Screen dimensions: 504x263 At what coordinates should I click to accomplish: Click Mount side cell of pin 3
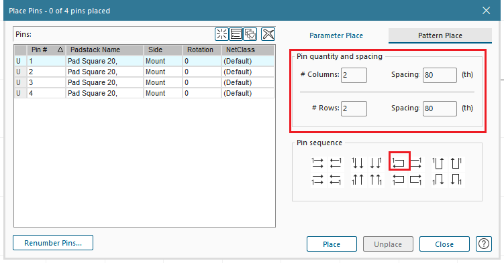(x=162, y=82)
